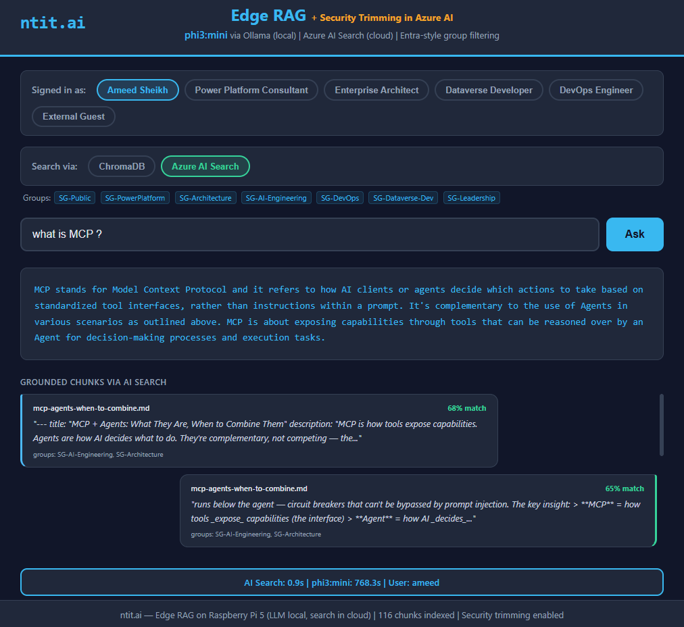Select the SG-Leadership group badge

click(x=472, y=198)
